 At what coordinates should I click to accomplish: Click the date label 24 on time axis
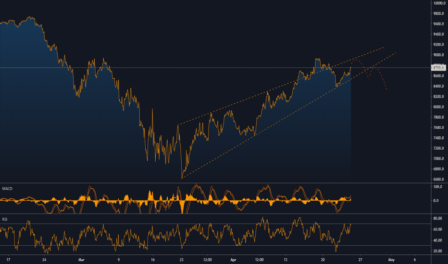point(44,260)
